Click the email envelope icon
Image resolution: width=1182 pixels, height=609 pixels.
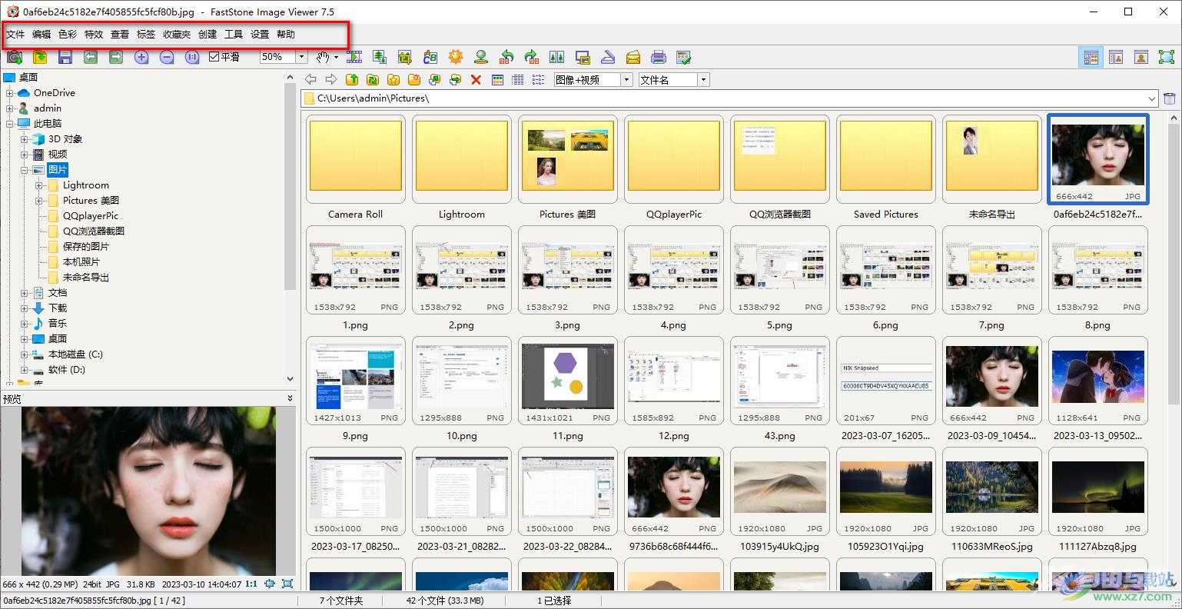coord(633,57)
